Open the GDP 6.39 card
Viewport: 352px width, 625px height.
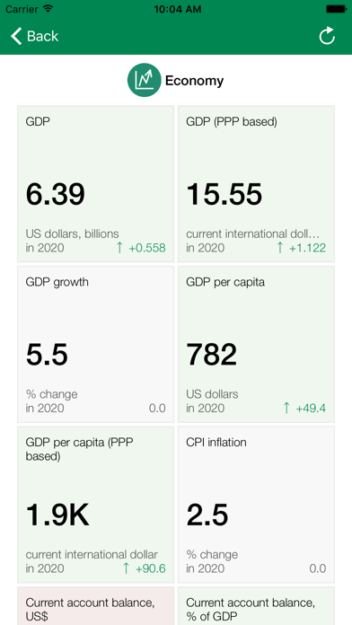(96, 184)
